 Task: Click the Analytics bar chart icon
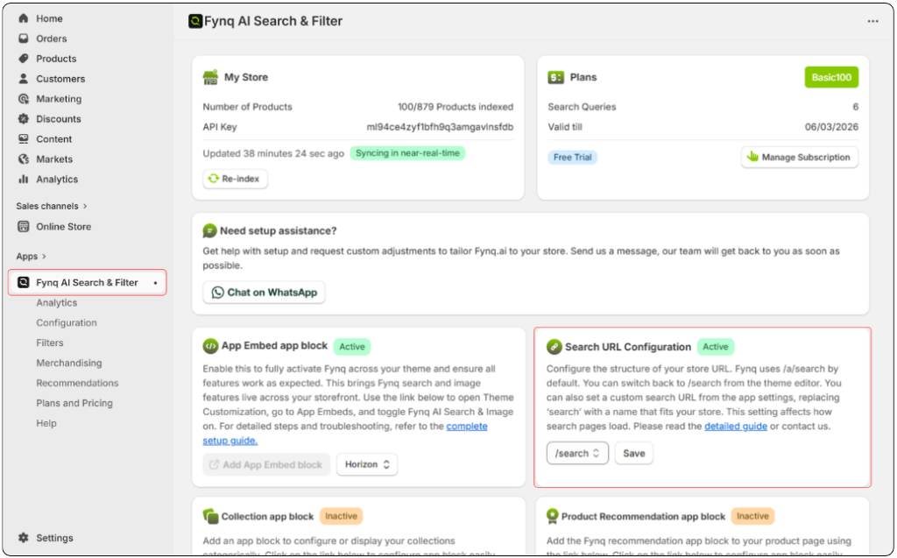(24, 179)
